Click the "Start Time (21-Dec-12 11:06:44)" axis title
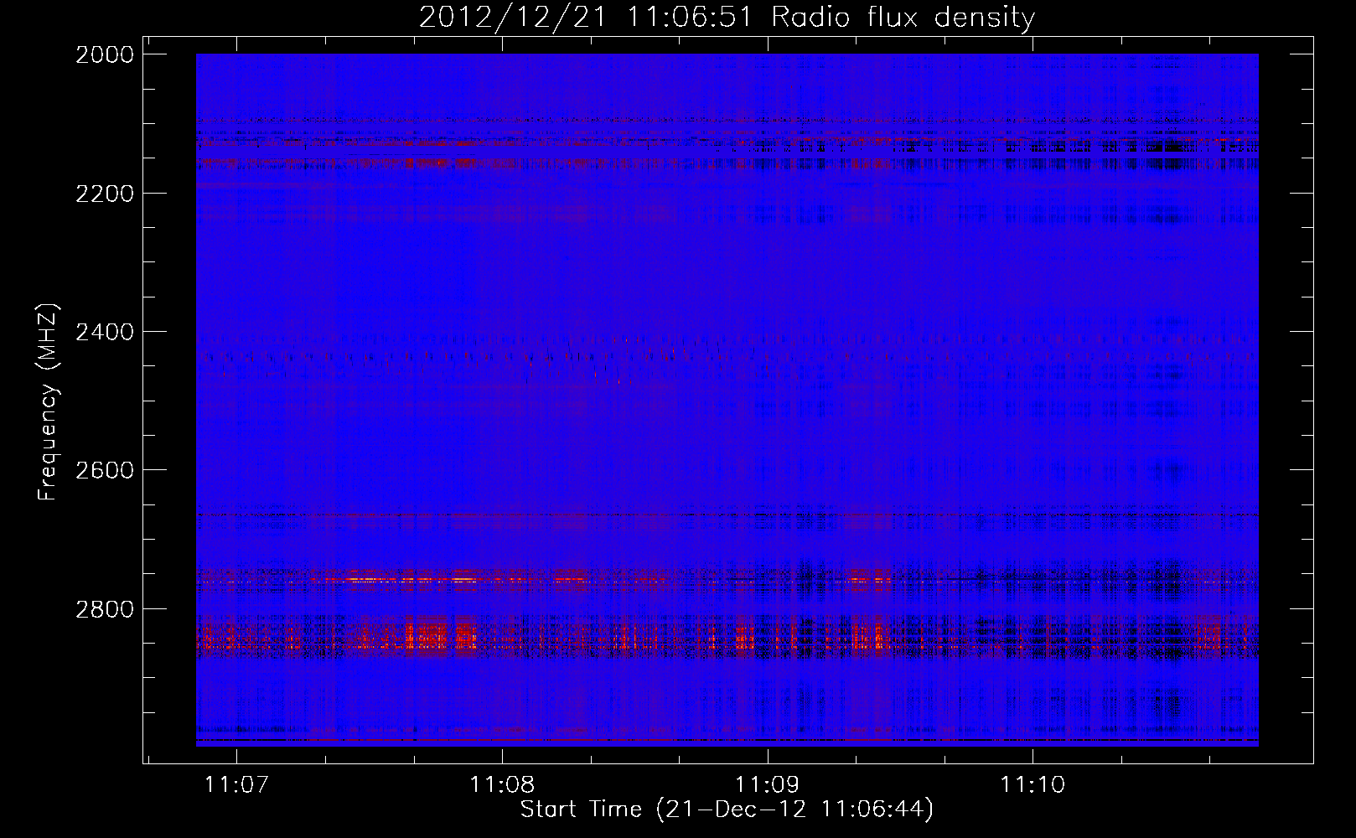The width and height of the screenshot is (1356, 838). 727,810
